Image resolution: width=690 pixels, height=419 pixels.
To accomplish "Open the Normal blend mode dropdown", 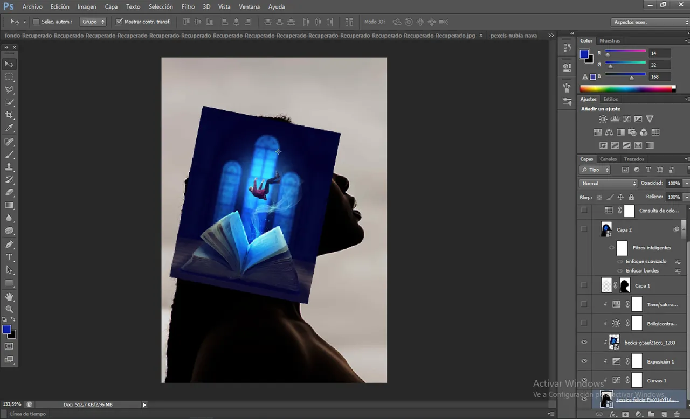I will click(608, 184).
